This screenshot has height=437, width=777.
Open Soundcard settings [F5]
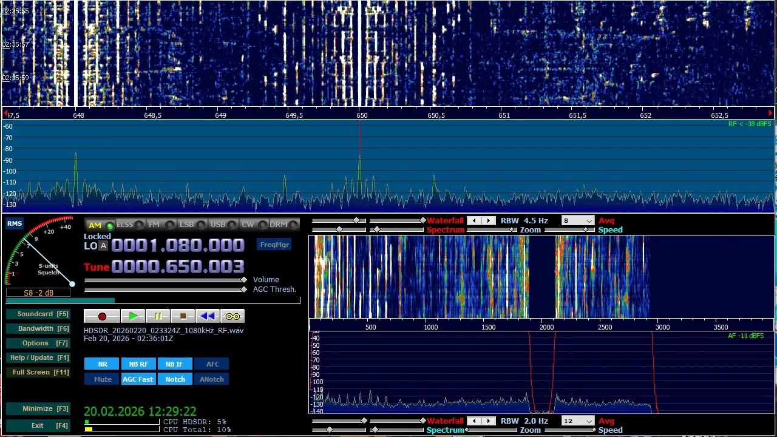pyautogui.click(x=38, y=314)
